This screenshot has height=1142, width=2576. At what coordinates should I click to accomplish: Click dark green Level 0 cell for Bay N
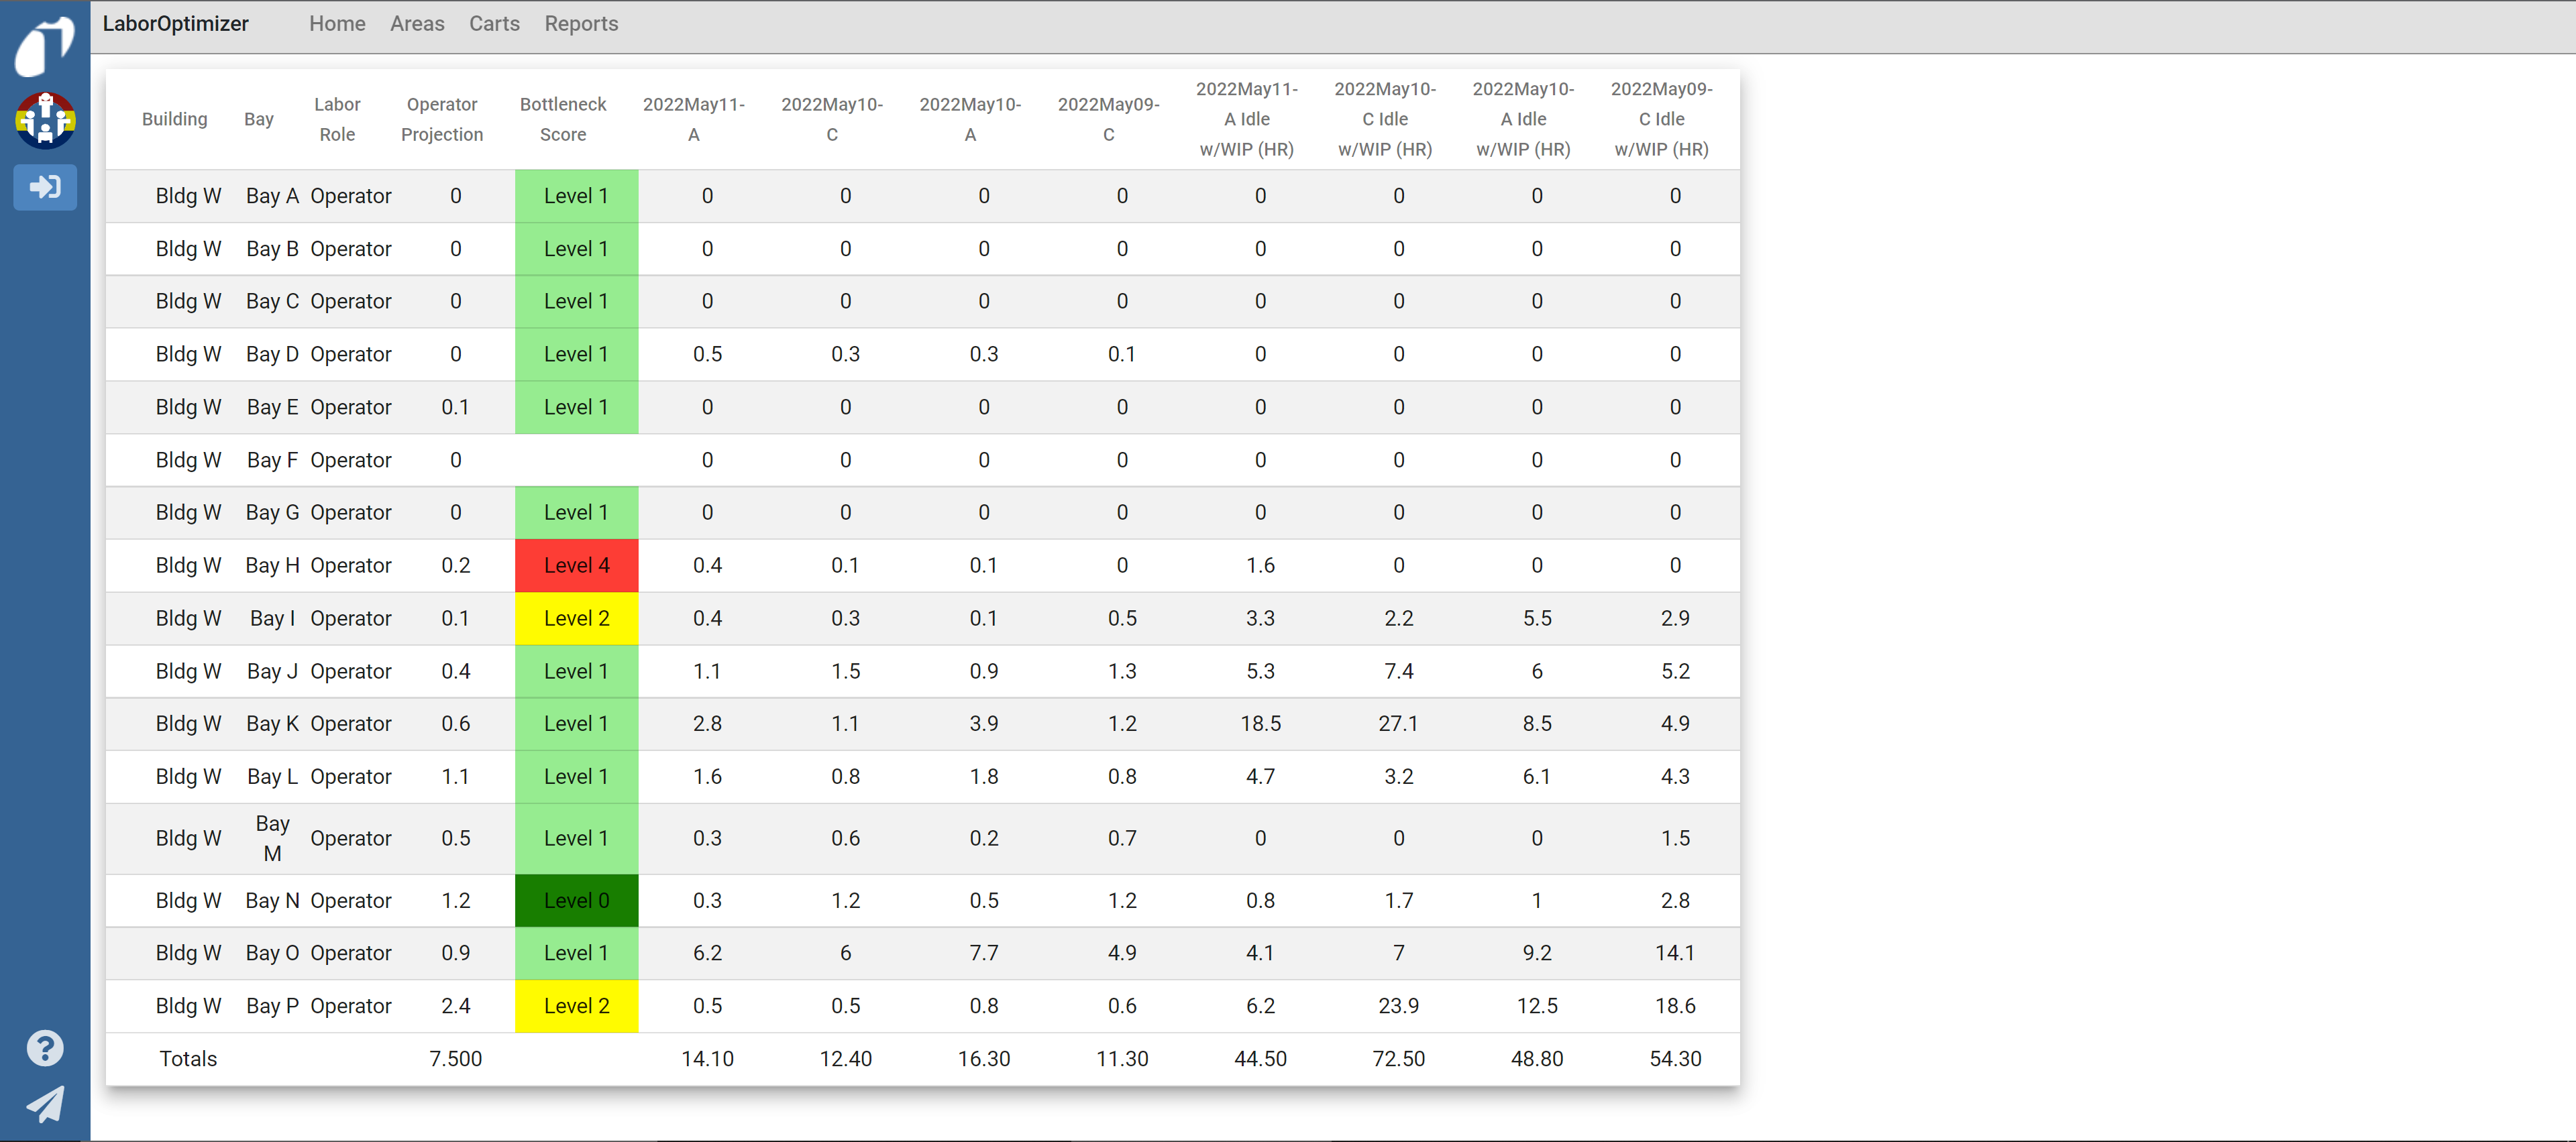click(x=576, y=900)
